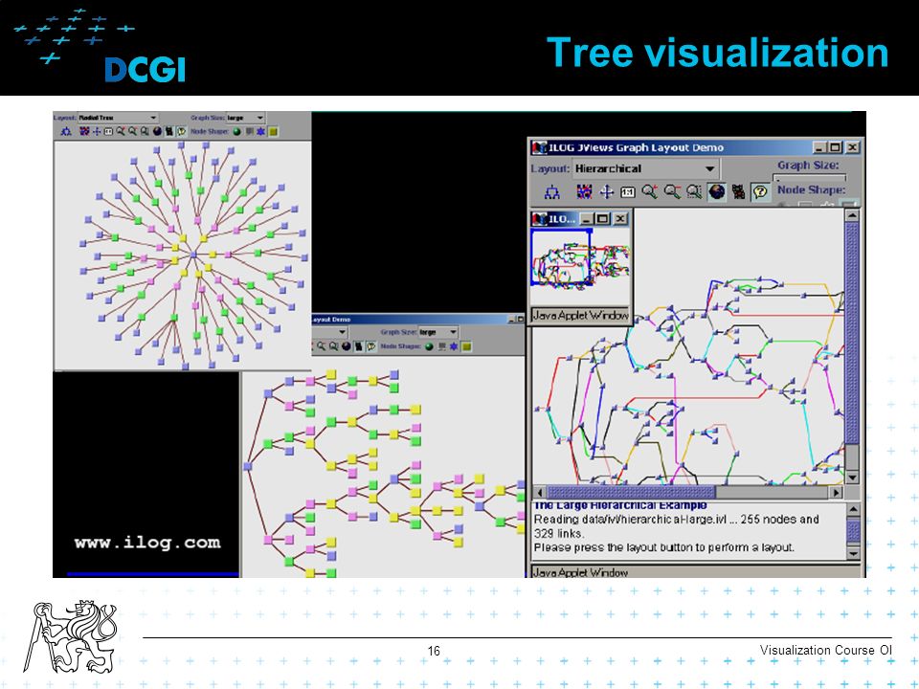Screen dimensions: 919x689
Task: Click down arrow of message log scrollbar
Action: pos(853,552)
